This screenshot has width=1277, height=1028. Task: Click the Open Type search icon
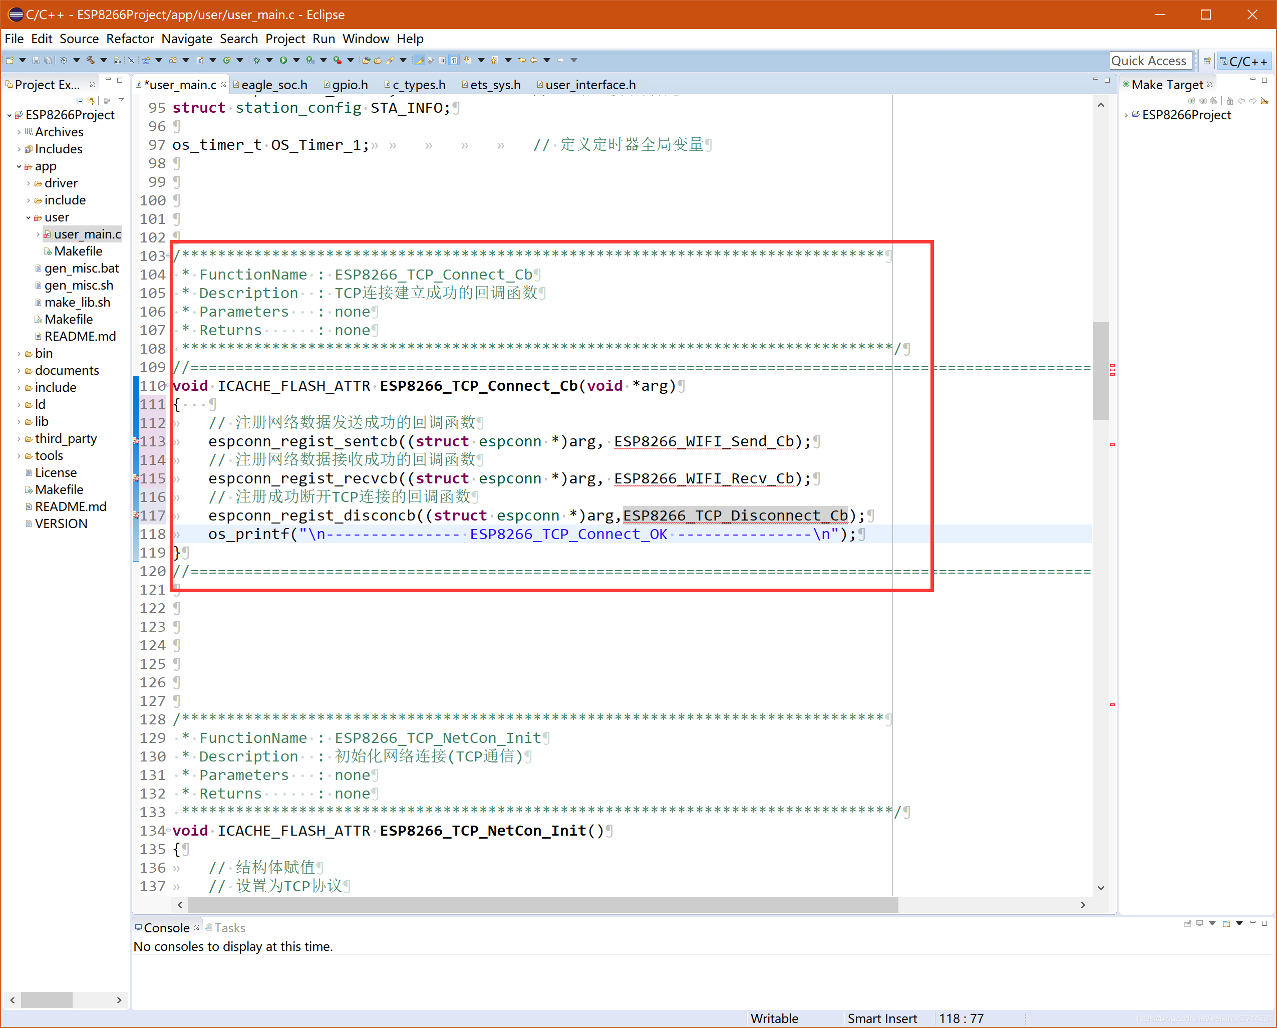tap(366, 61)
